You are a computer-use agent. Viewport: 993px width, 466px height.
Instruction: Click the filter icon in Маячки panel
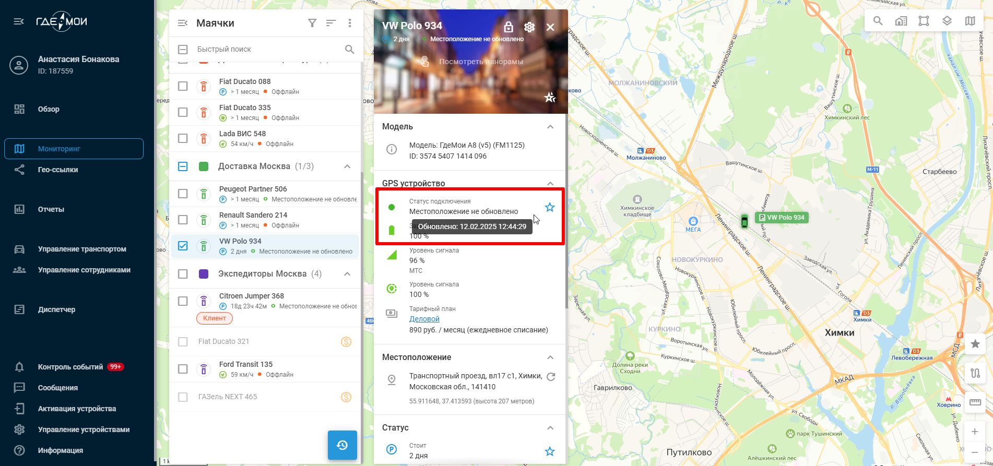point(312,23)
